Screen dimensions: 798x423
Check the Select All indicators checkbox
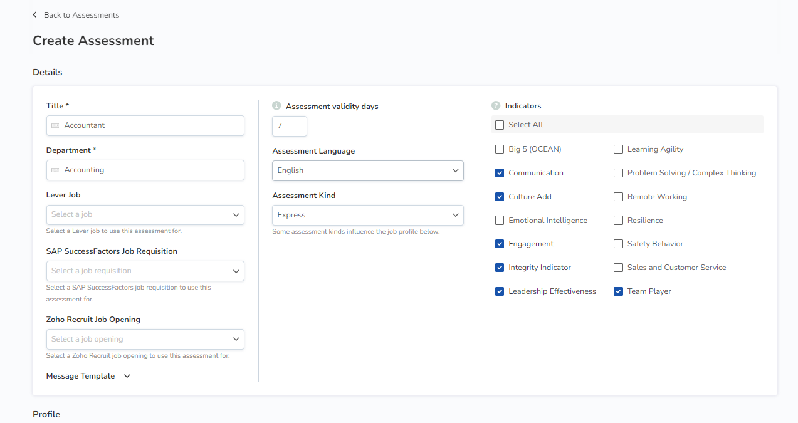coord(500,125)
